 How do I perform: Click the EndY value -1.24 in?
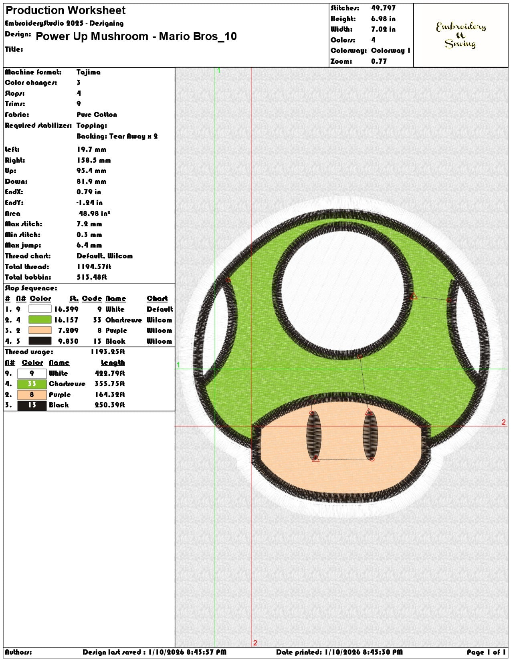89,203
